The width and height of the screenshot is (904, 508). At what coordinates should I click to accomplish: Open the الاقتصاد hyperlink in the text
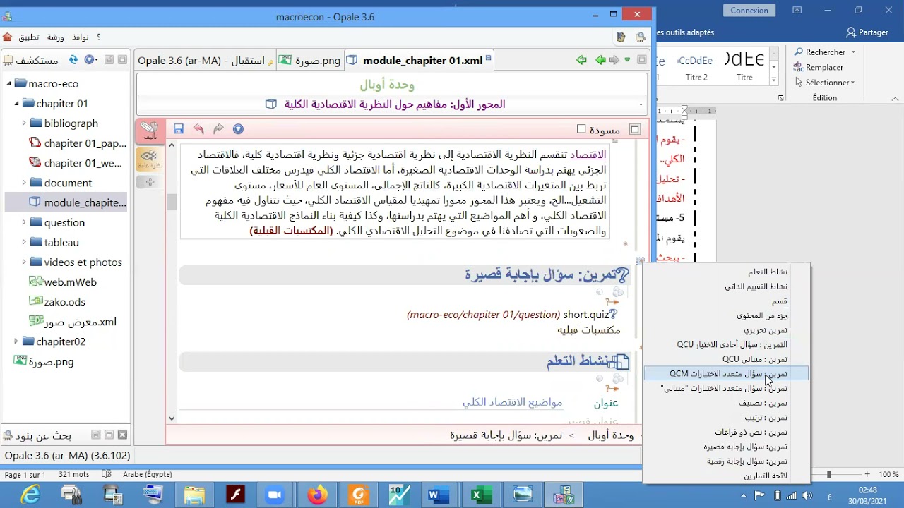tap(588, 155)
